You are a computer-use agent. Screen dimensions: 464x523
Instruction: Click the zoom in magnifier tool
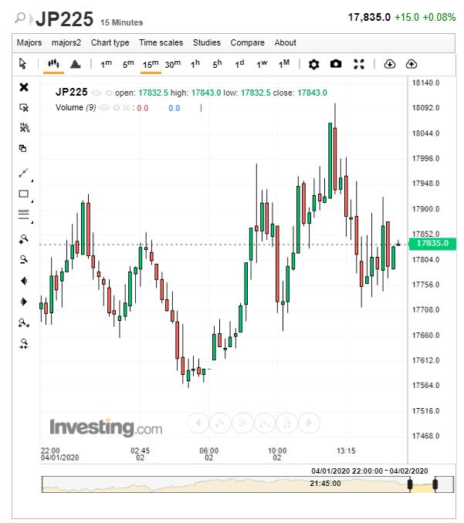(x=24, y=240)
